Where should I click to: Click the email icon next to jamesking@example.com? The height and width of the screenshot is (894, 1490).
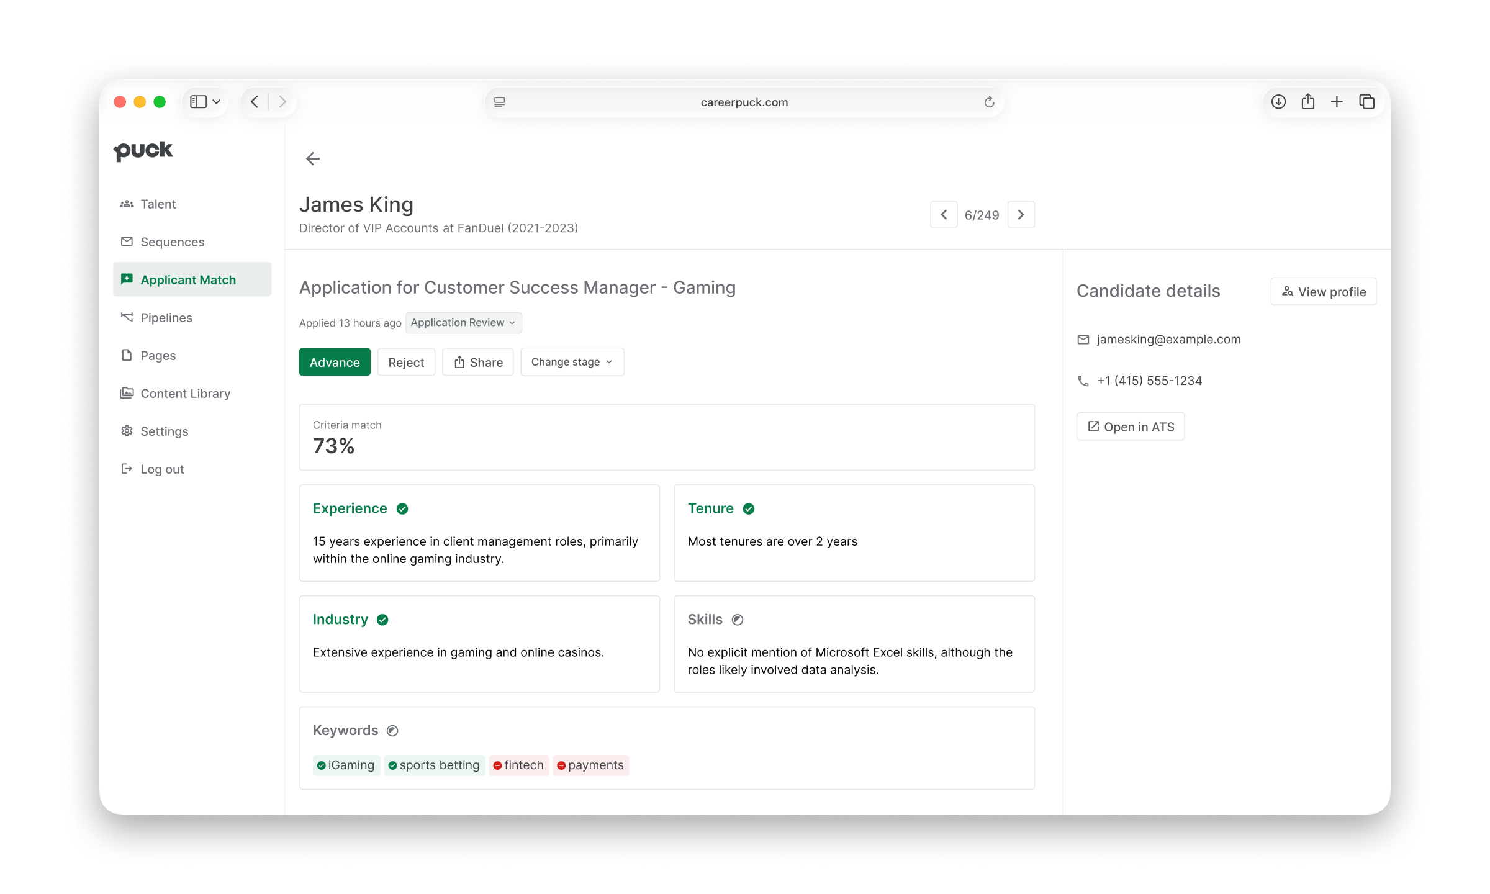point(1083,340)
